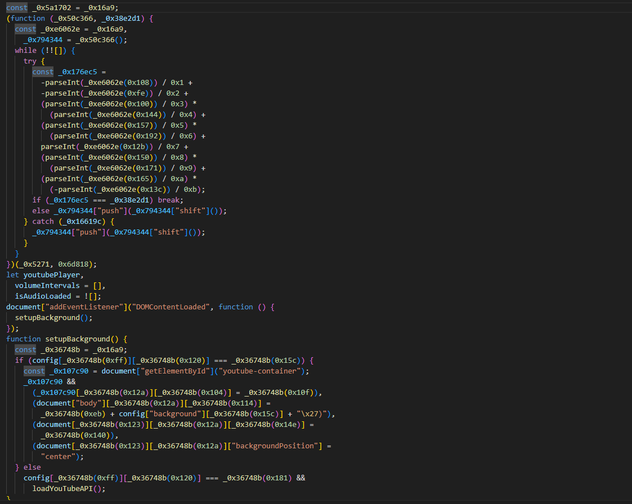Click the "center" string value
This screenshot has width=632, height=504.
tap(58, 457)
